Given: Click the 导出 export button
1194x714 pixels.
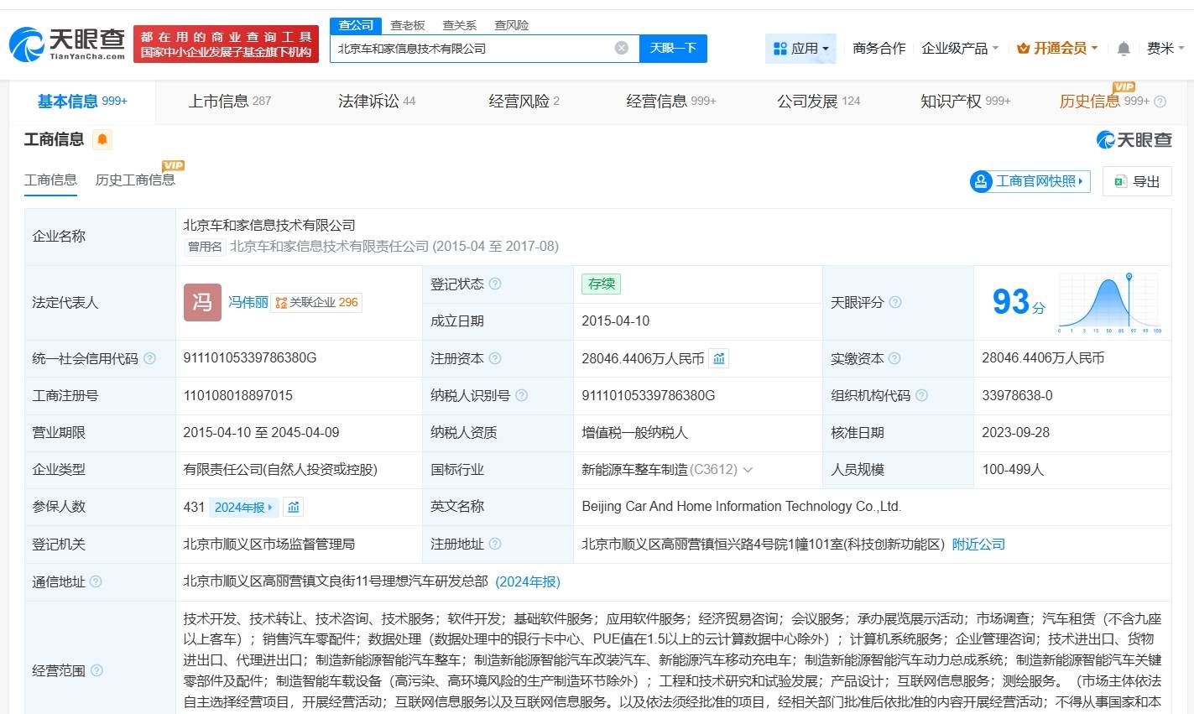Looking at the screenshot, I should (x=1137, y=181).
